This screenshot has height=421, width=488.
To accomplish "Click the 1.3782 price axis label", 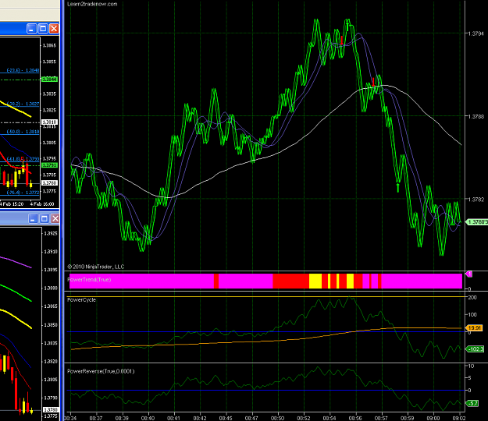I will point(476,199).
